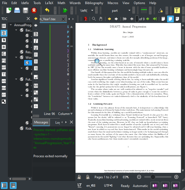Open the PS symbols panel in the sidebar

click(x=4, y=61)
